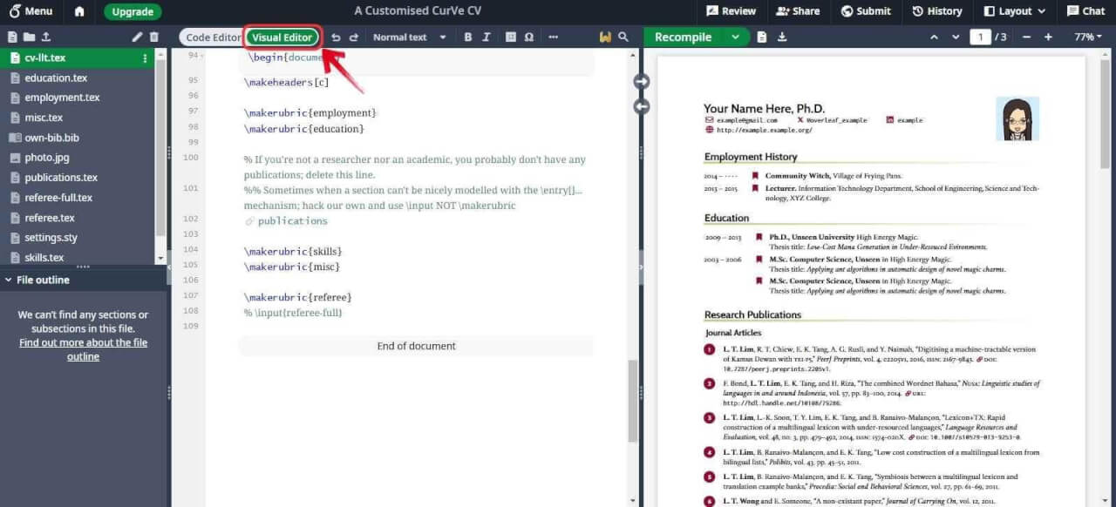The height and width of the screenshot is (507, 1116).
Task: Delete the selected file using the trash icon
Action: pyautogui.click(x=153, y=37)
